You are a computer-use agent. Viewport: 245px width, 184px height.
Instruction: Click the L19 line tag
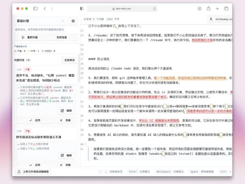point(19,131)
